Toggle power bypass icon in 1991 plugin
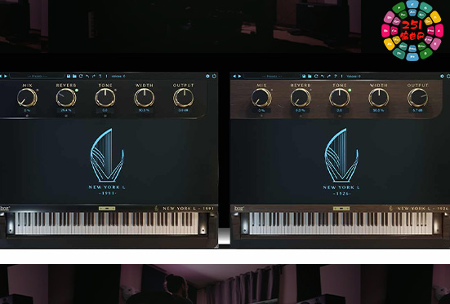450x304 pixels. [214, 77]
